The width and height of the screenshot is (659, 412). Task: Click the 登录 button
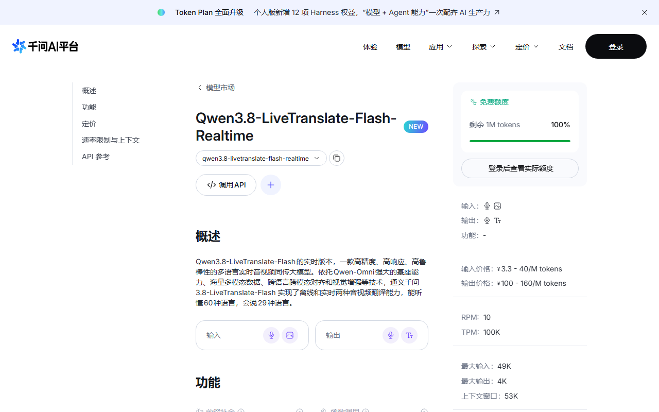(616, 46)
